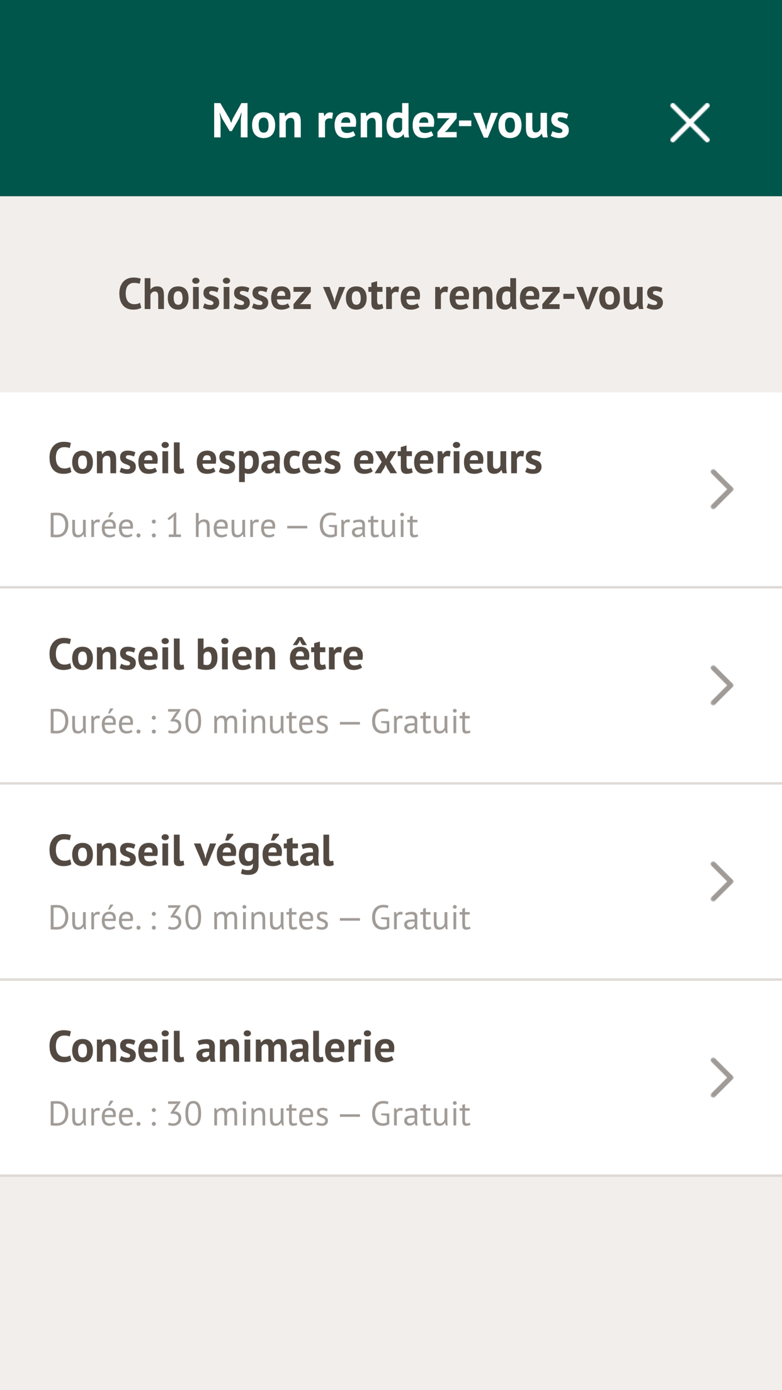Tap 30 minutes duration under Conseil animalerie
The image size is (782, 1390).
tap(247, 1114)
